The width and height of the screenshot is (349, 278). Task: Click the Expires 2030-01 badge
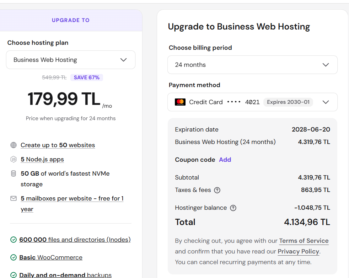click(288, 102)
